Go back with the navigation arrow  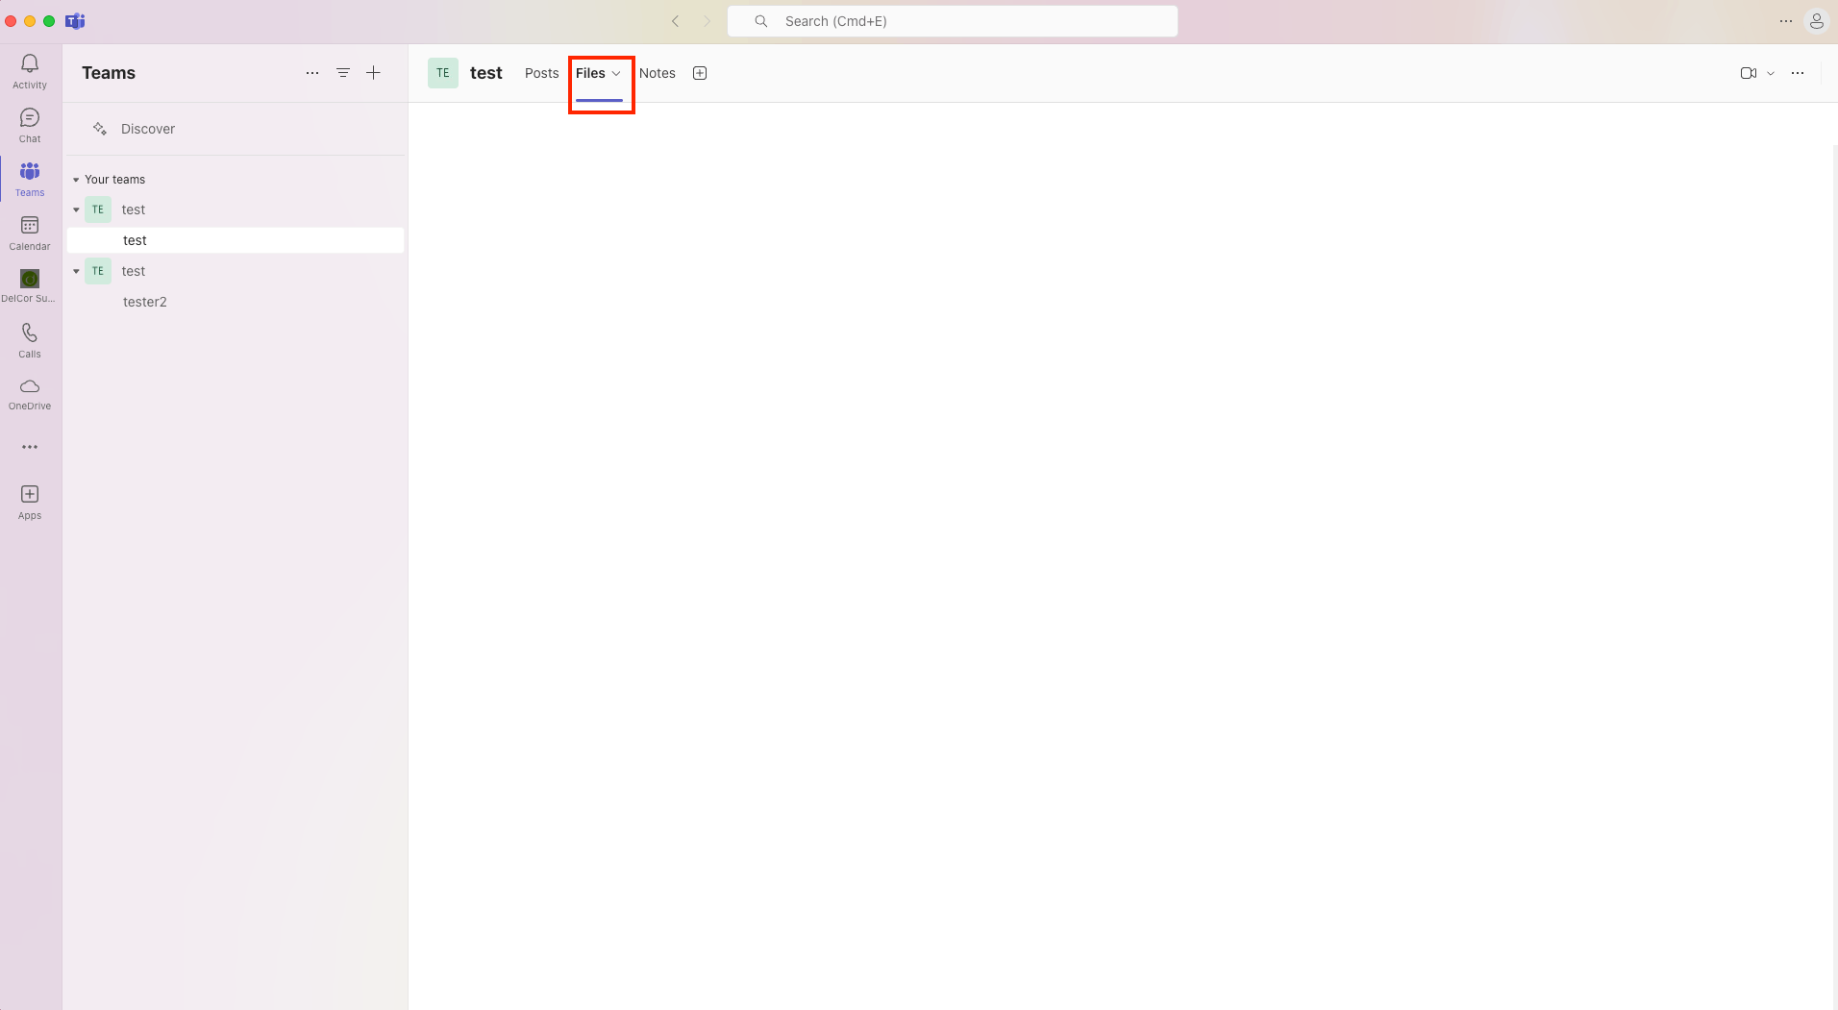[x=676, y=21]
